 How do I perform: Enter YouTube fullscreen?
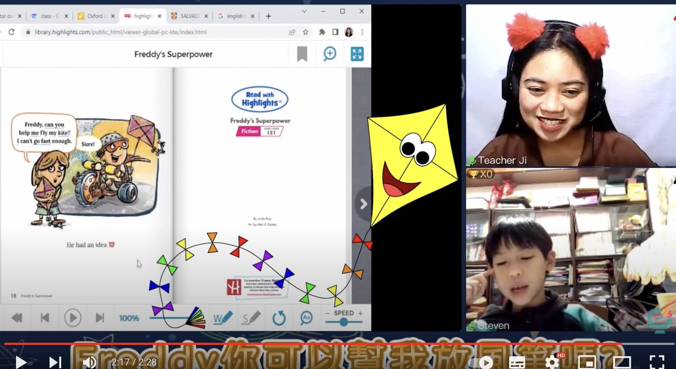click(657, 362)
